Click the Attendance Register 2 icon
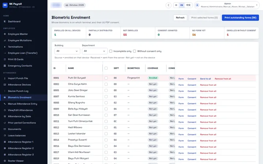This screenshot has width=263, height=164. click(5, 148)
